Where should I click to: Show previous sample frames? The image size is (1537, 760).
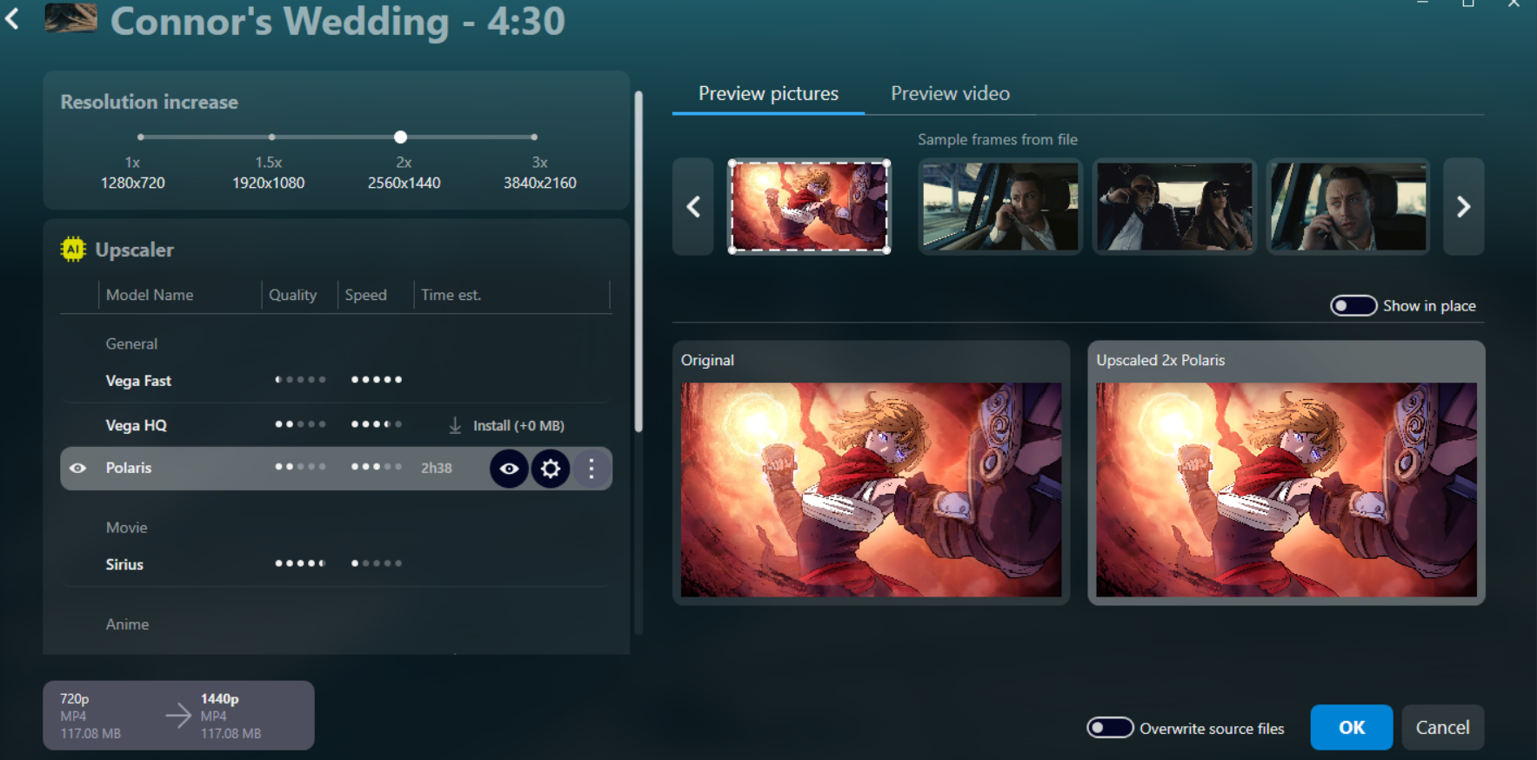693,207
